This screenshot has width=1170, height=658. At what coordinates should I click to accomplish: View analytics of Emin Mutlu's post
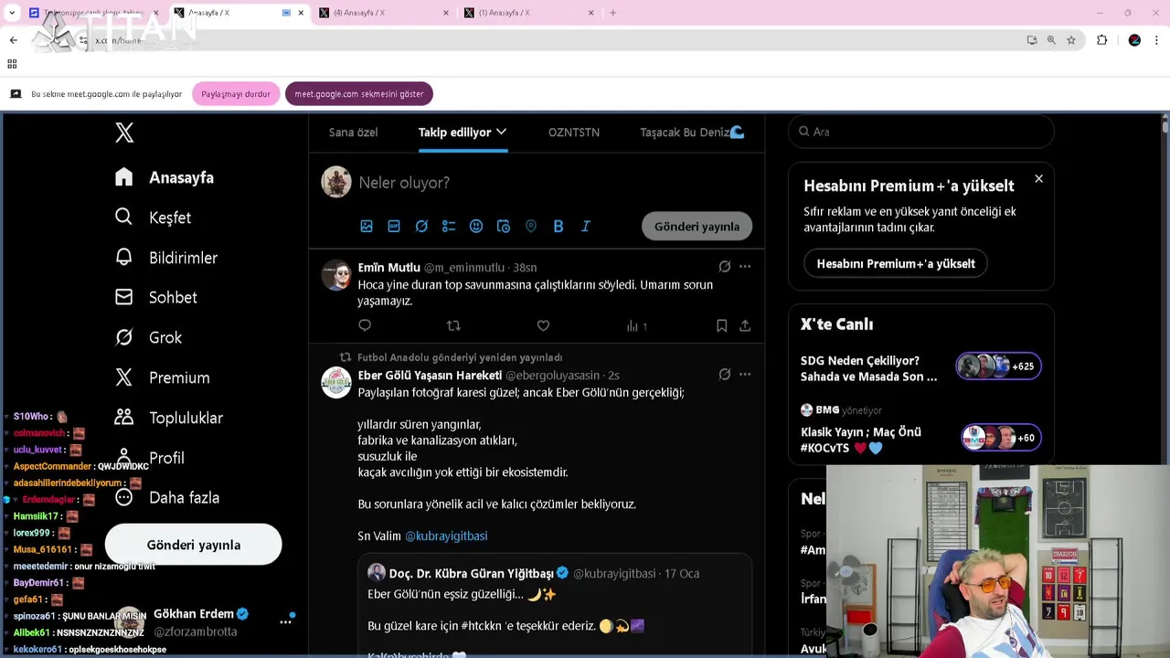636,325
